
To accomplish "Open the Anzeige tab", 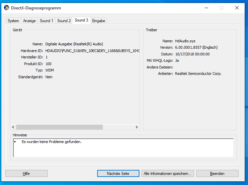I will 29,21.
